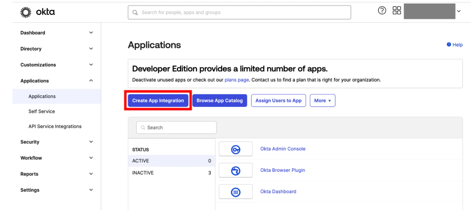Open the Help link
471x210 pixels.
[x=457, y=45]
